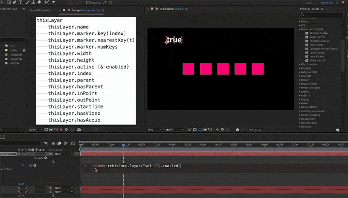The image size is (348, 198).
Task: Select the Folder item in Project panel
Action: [x=14, y=50]
